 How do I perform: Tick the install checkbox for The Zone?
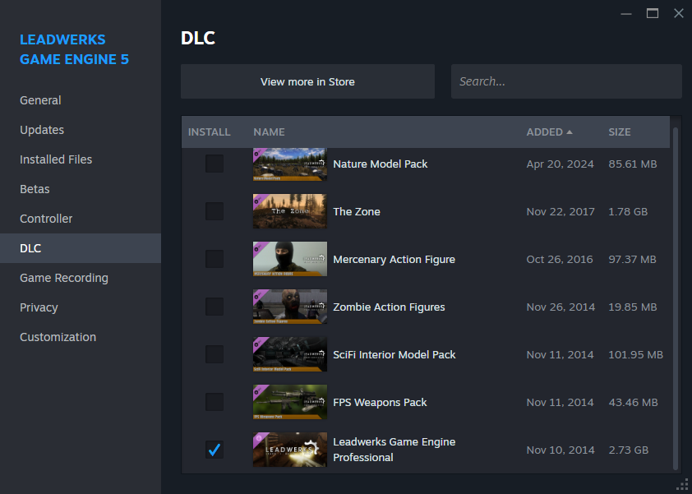[x=215, y=211]
